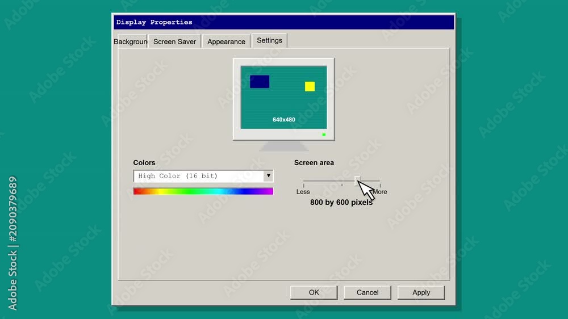
Task: Select the Appearance tab
Action: click(227, 41)
